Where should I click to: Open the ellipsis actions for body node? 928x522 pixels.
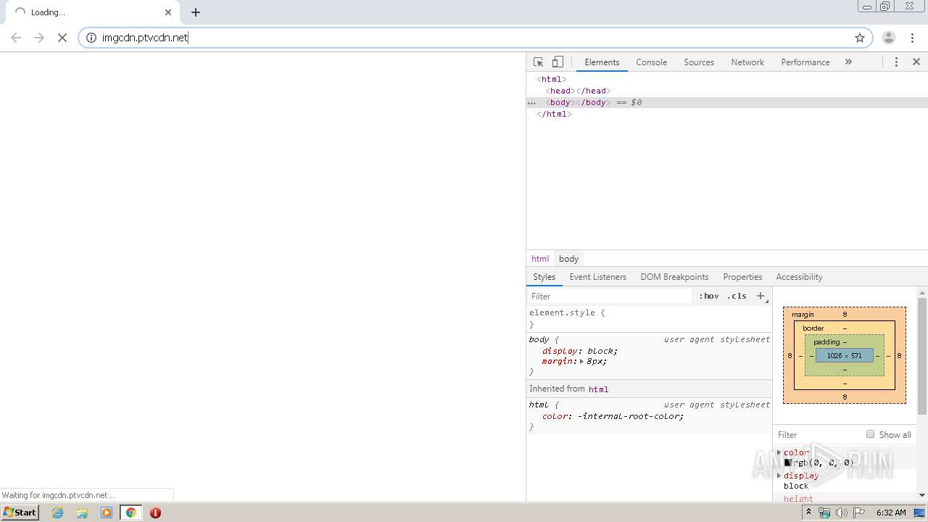[x=531, y=103]
